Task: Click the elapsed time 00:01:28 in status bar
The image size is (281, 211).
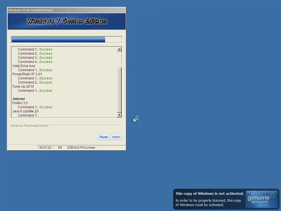Action: pyautogui.click(x=45, y=148)
